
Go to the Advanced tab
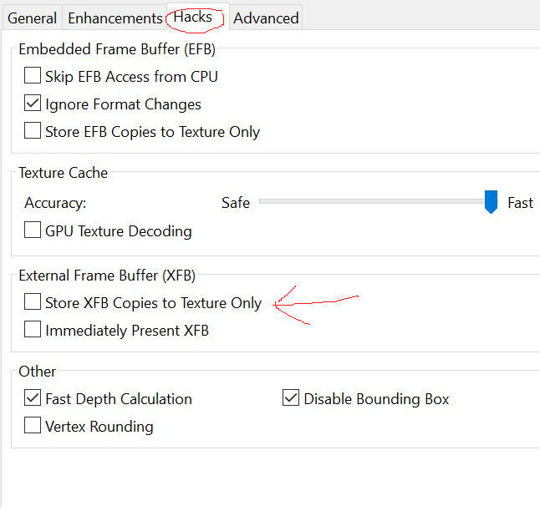(266, 18)
